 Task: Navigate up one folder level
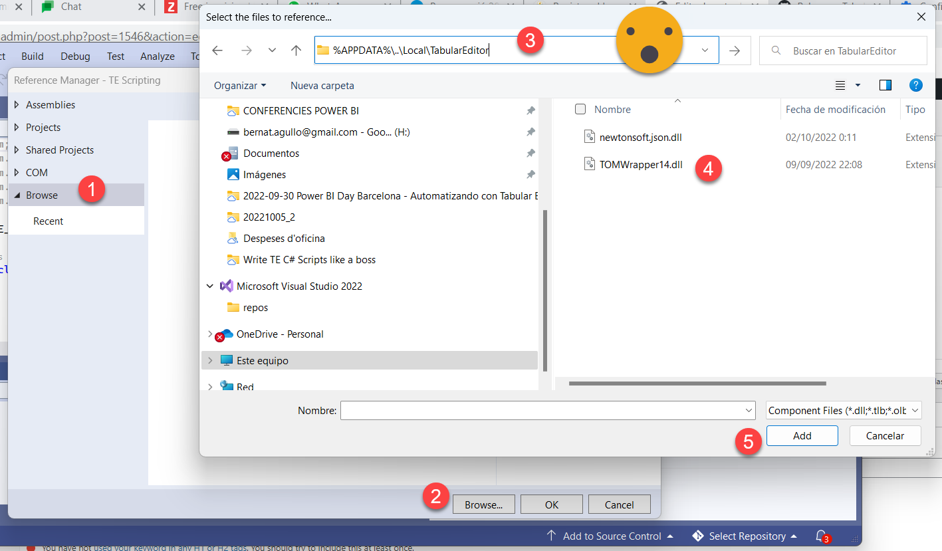click(x=296, y=51)
